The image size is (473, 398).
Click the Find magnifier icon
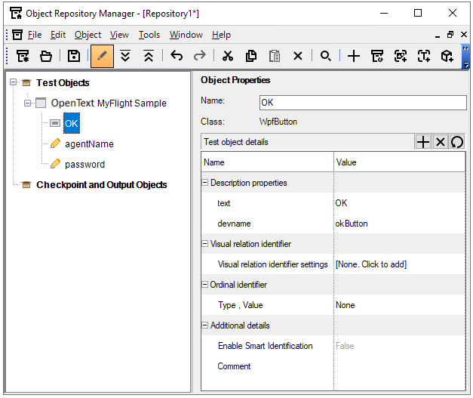(x=326, y=56)
